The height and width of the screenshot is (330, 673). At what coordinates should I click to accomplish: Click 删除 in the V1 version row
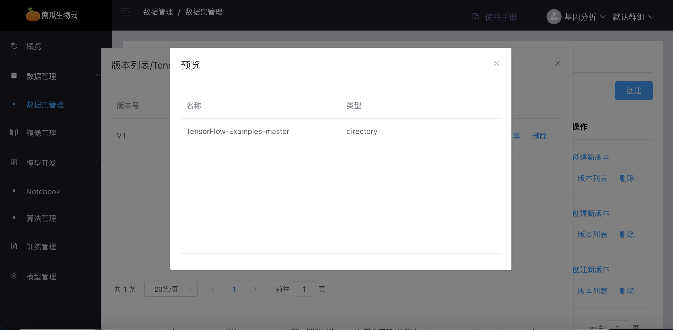pos(539,136)
